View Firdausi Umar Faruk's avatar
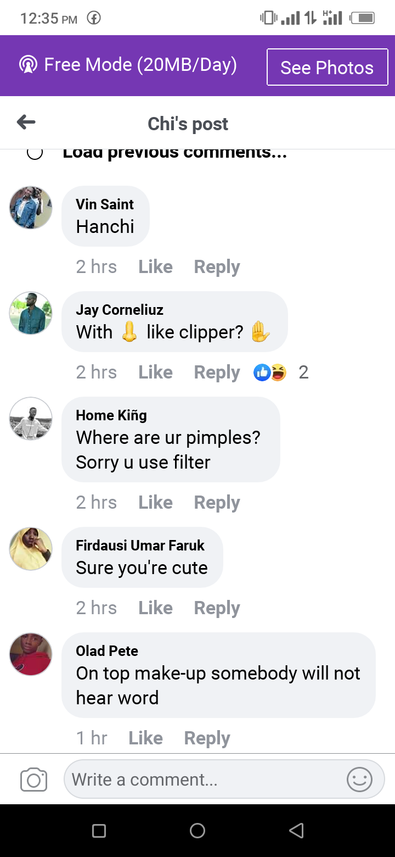 pos(31,549)
